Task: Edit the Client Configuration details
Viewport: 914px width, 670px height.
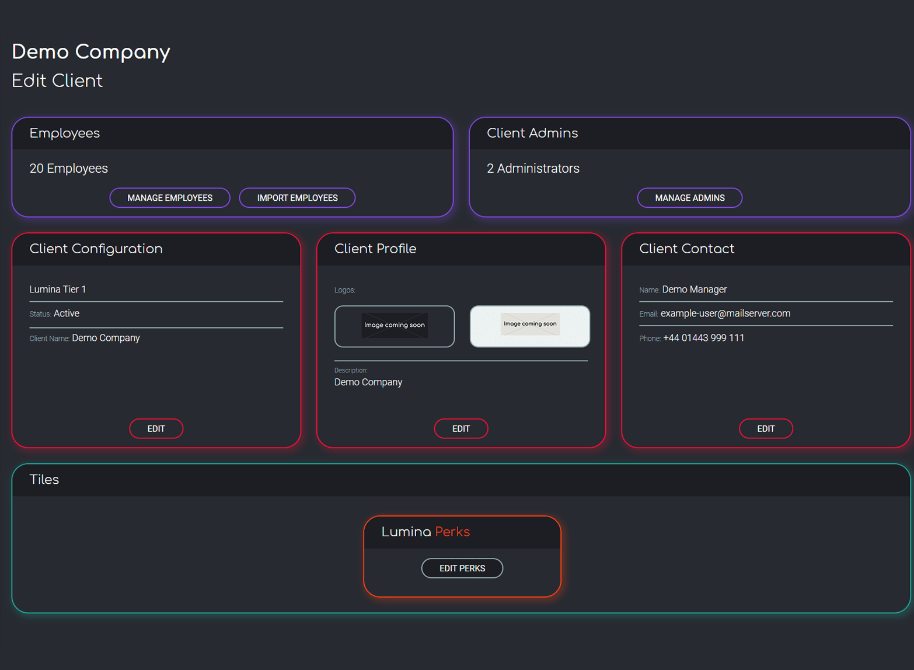Action: point(156,428)
